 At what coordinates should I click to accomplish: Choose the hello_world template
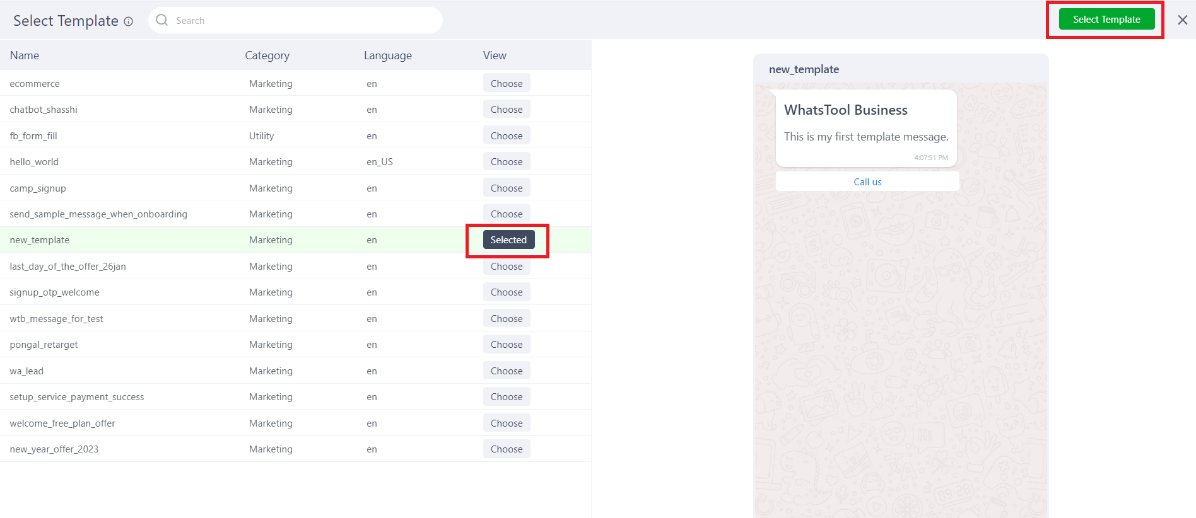point(507,161)
